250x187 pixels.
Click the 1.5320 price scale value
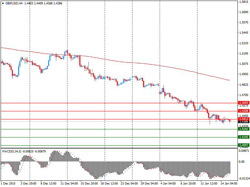[x=244, y=43]
